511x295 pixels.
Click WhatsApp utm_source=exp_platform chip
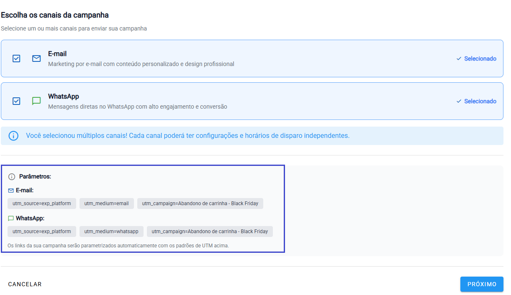click(x=42, y=231)
